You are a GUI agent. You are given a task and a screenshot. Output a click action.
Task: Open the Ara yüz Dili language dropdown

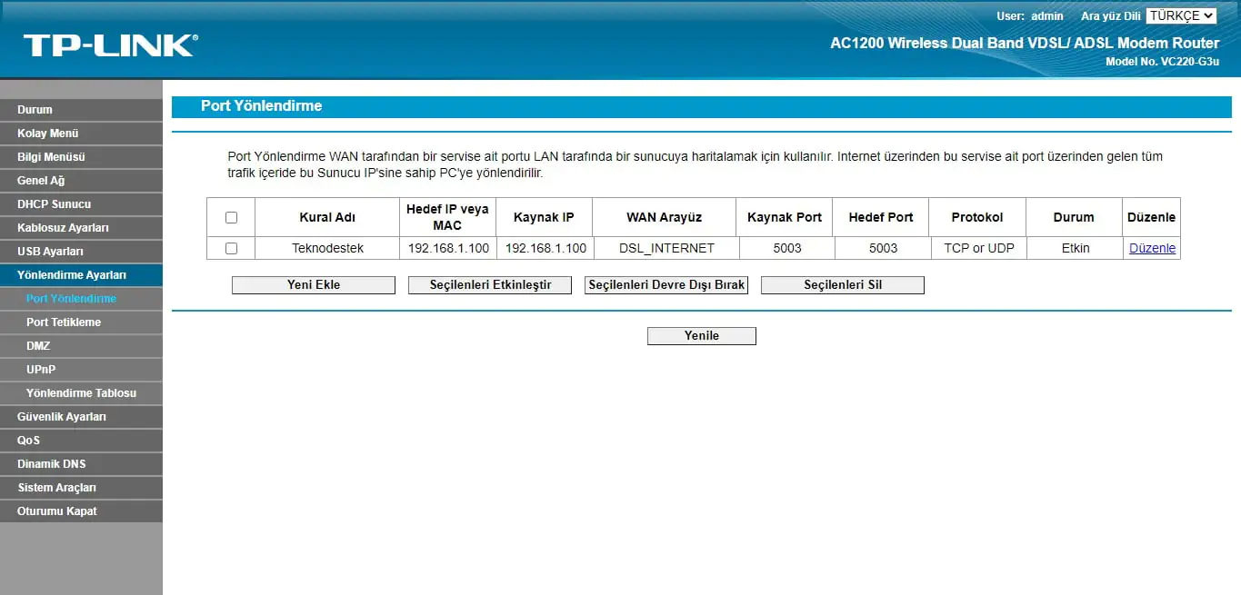click(1180, 15)
